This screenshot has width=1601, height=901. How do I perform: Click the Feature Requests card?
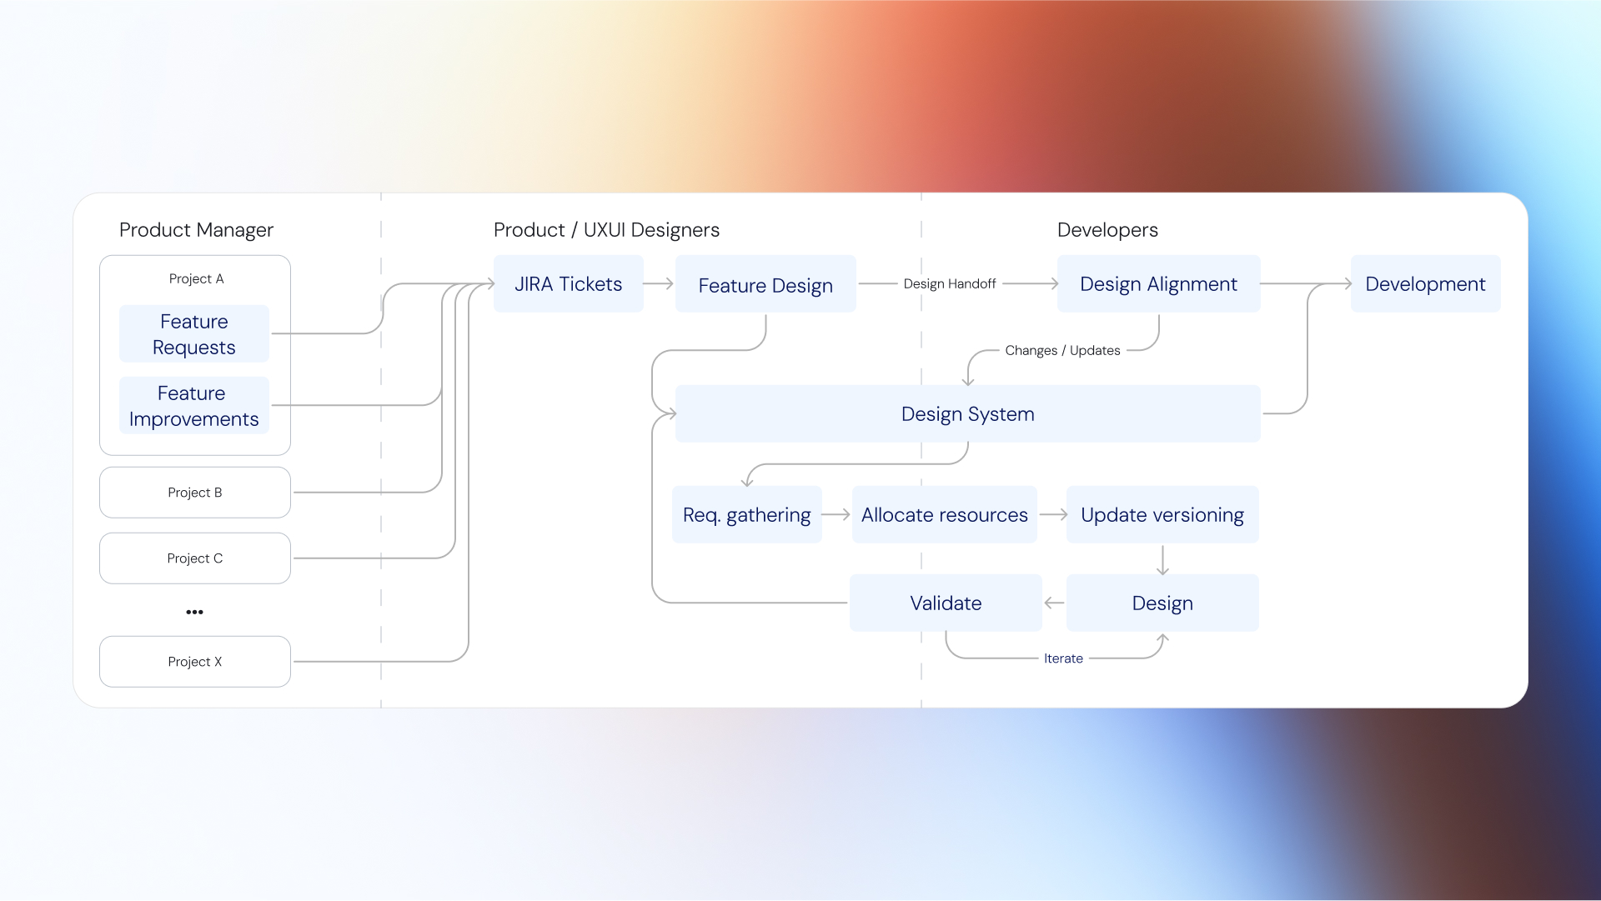pyautogui.click(x=194, y=334)
